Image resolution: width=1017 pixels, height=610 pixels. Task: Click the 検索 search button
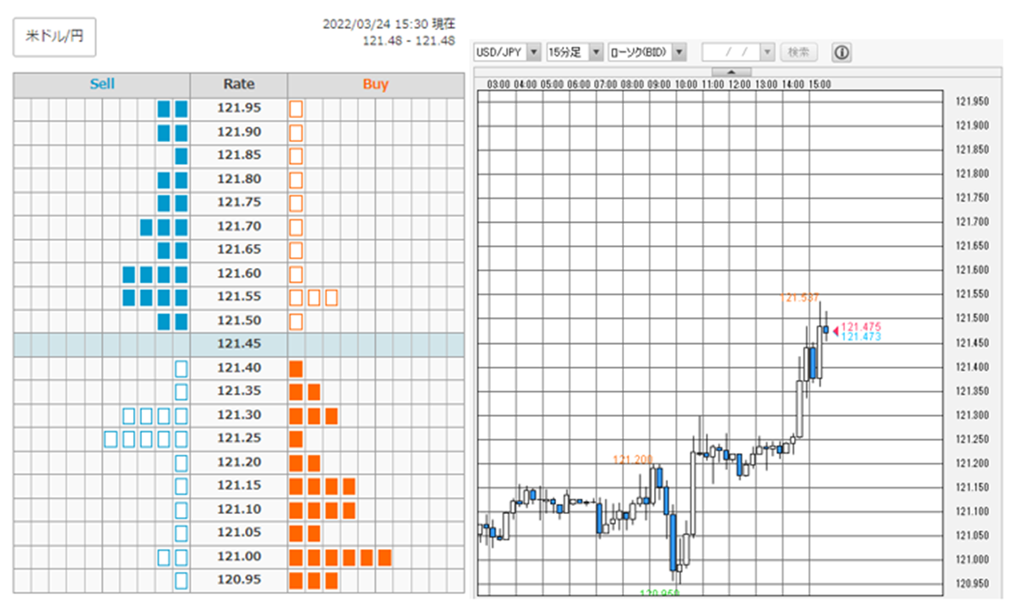tap(798, 53)
